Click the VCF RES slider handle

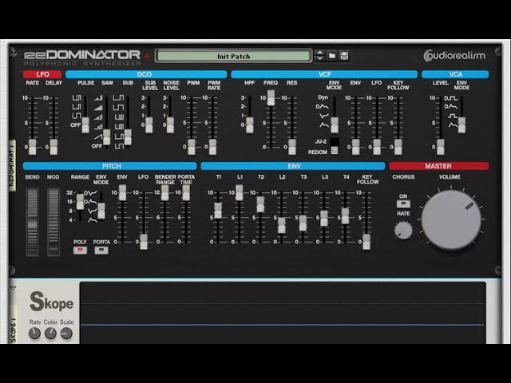click(292, 147)
